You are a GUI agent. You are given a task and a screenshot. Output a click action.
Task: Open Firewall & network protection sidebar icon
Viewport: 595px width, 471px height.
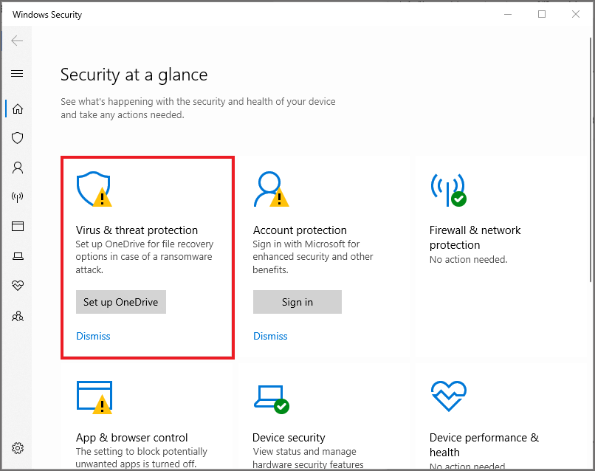click(17, 197)
